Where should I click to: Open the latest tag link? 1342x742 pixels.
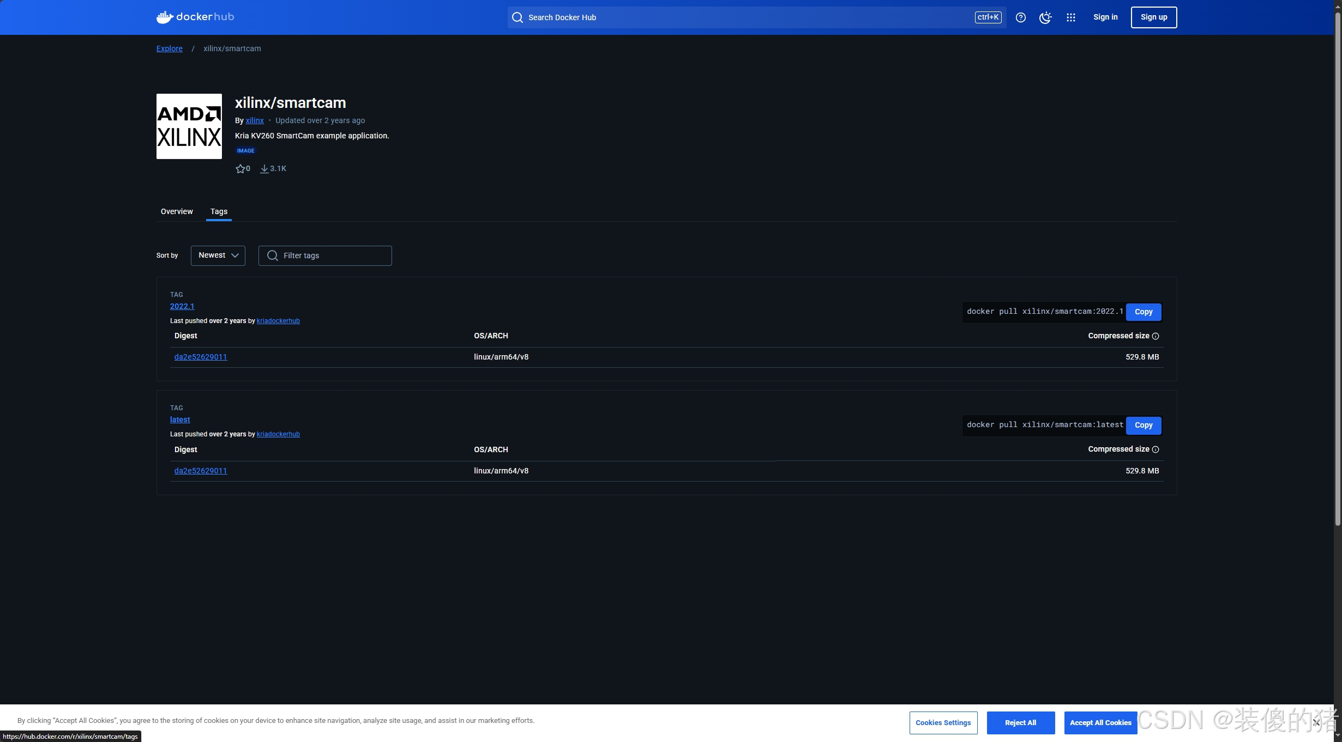pyautogui.click(x=180, y=419)
